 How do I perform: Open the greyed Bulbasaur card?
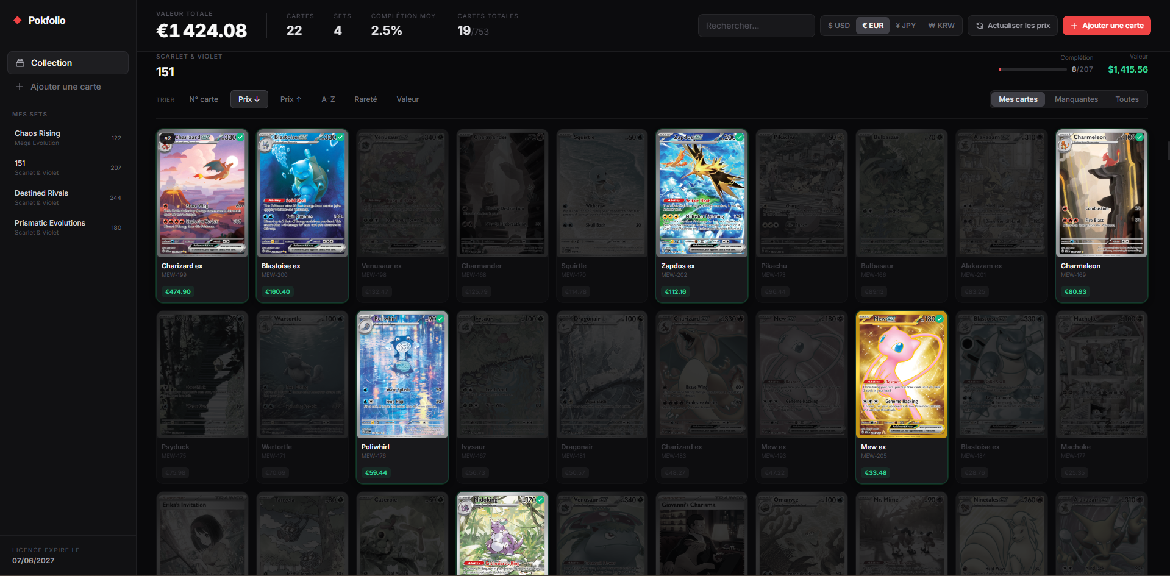pyautogui.click(x=902, y=216)
